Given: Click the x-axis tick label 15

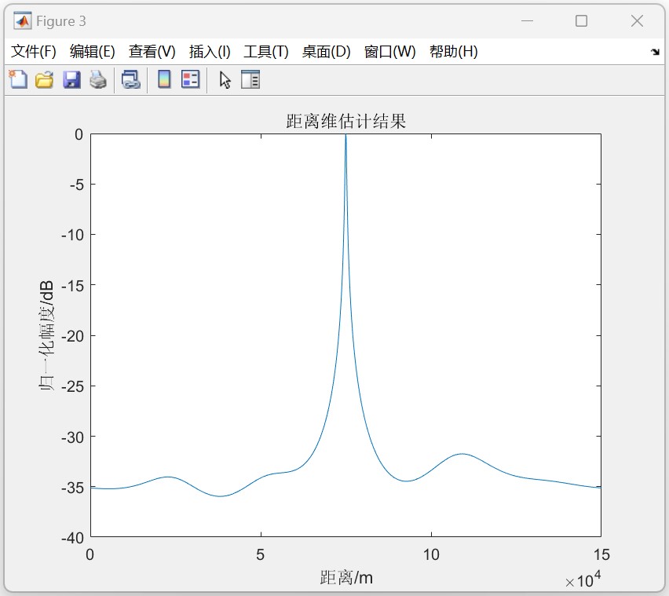Looking at the screenshot, I should click(x=601, y=554).
